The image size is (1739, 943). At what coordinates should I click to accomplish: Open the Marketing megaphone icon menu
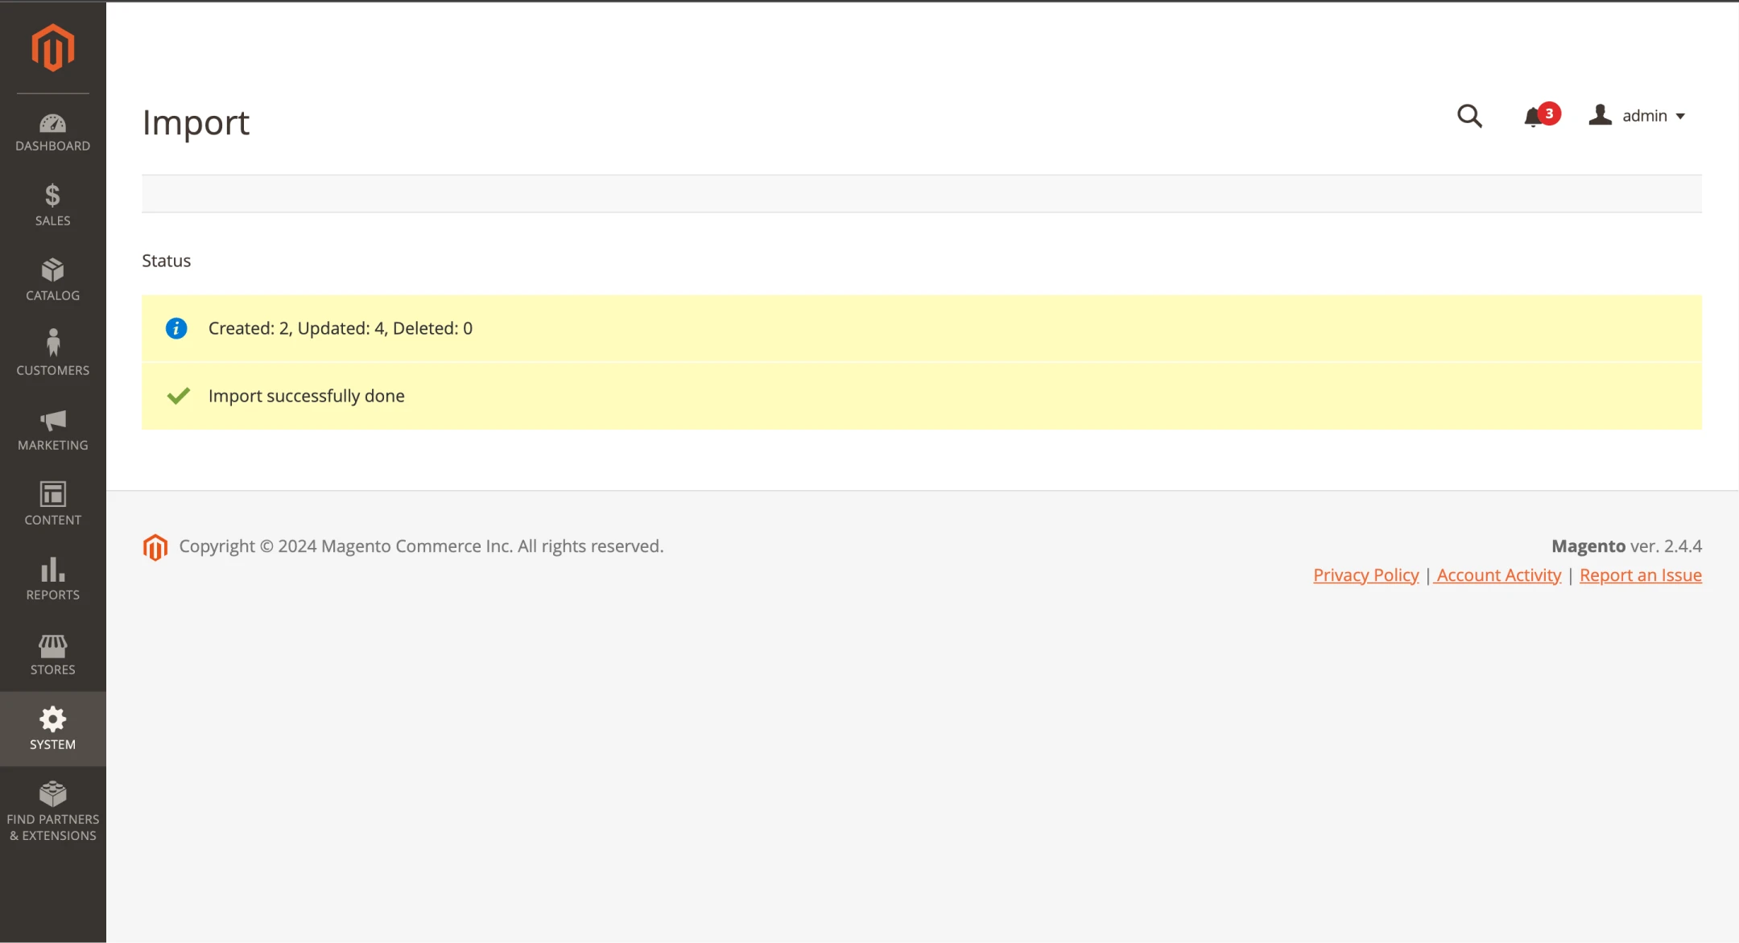coord(53,420)
